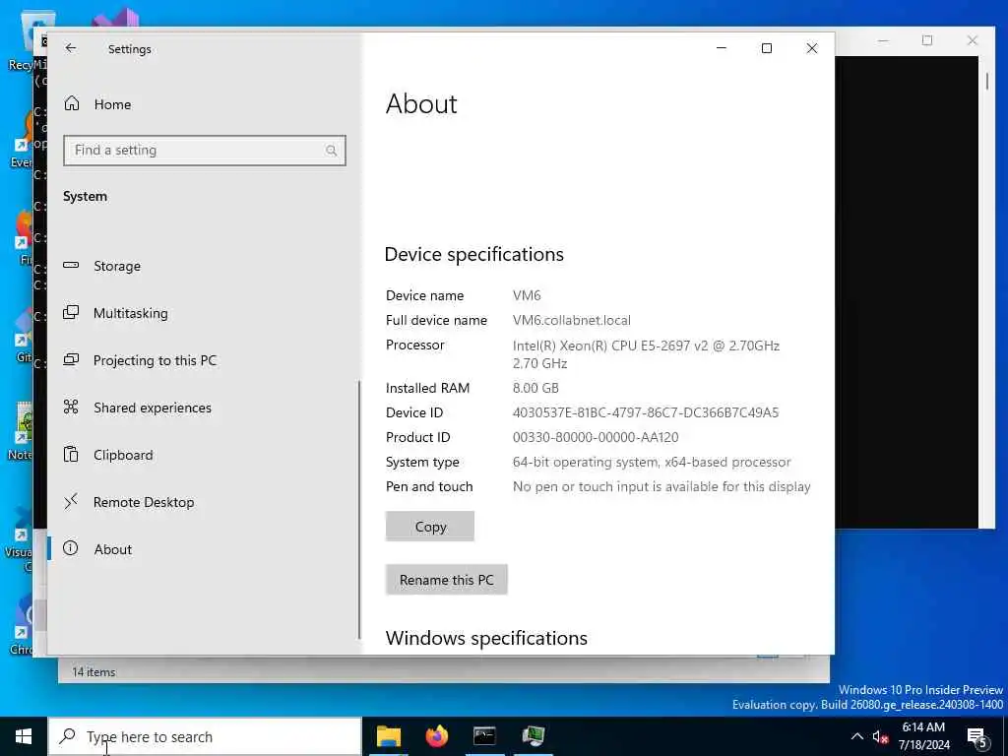
Task: Minimize the Settings window
Action: [722, 48]
